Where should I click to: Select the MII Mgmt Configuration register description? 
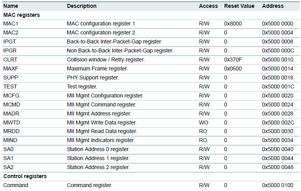pyautogui.click(x=105, y=95)
